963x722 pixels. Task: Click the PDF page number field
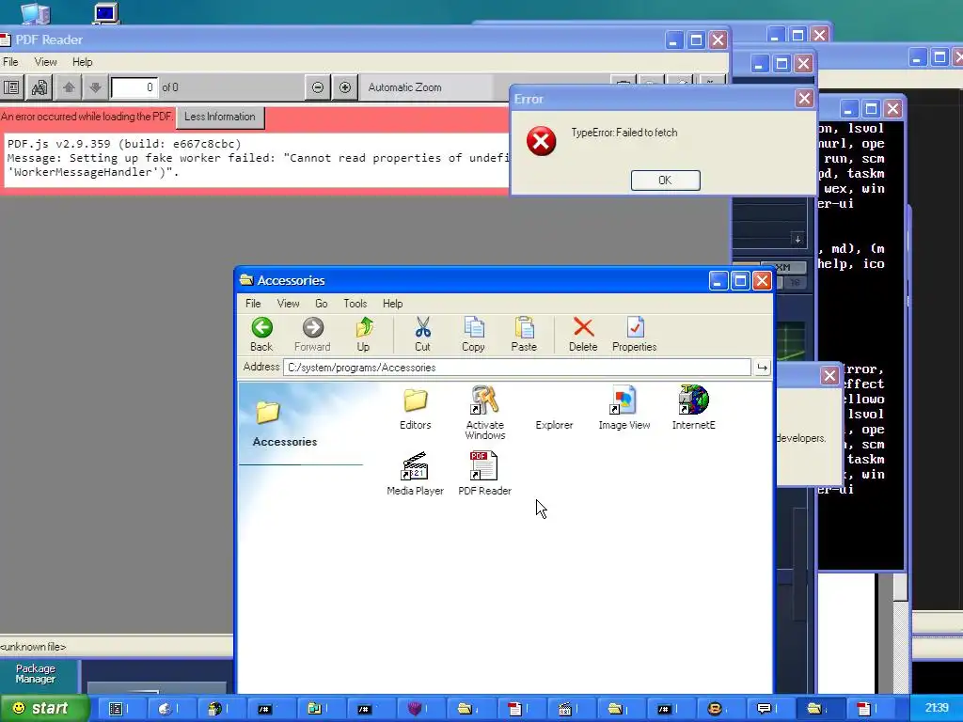[134, 87]
